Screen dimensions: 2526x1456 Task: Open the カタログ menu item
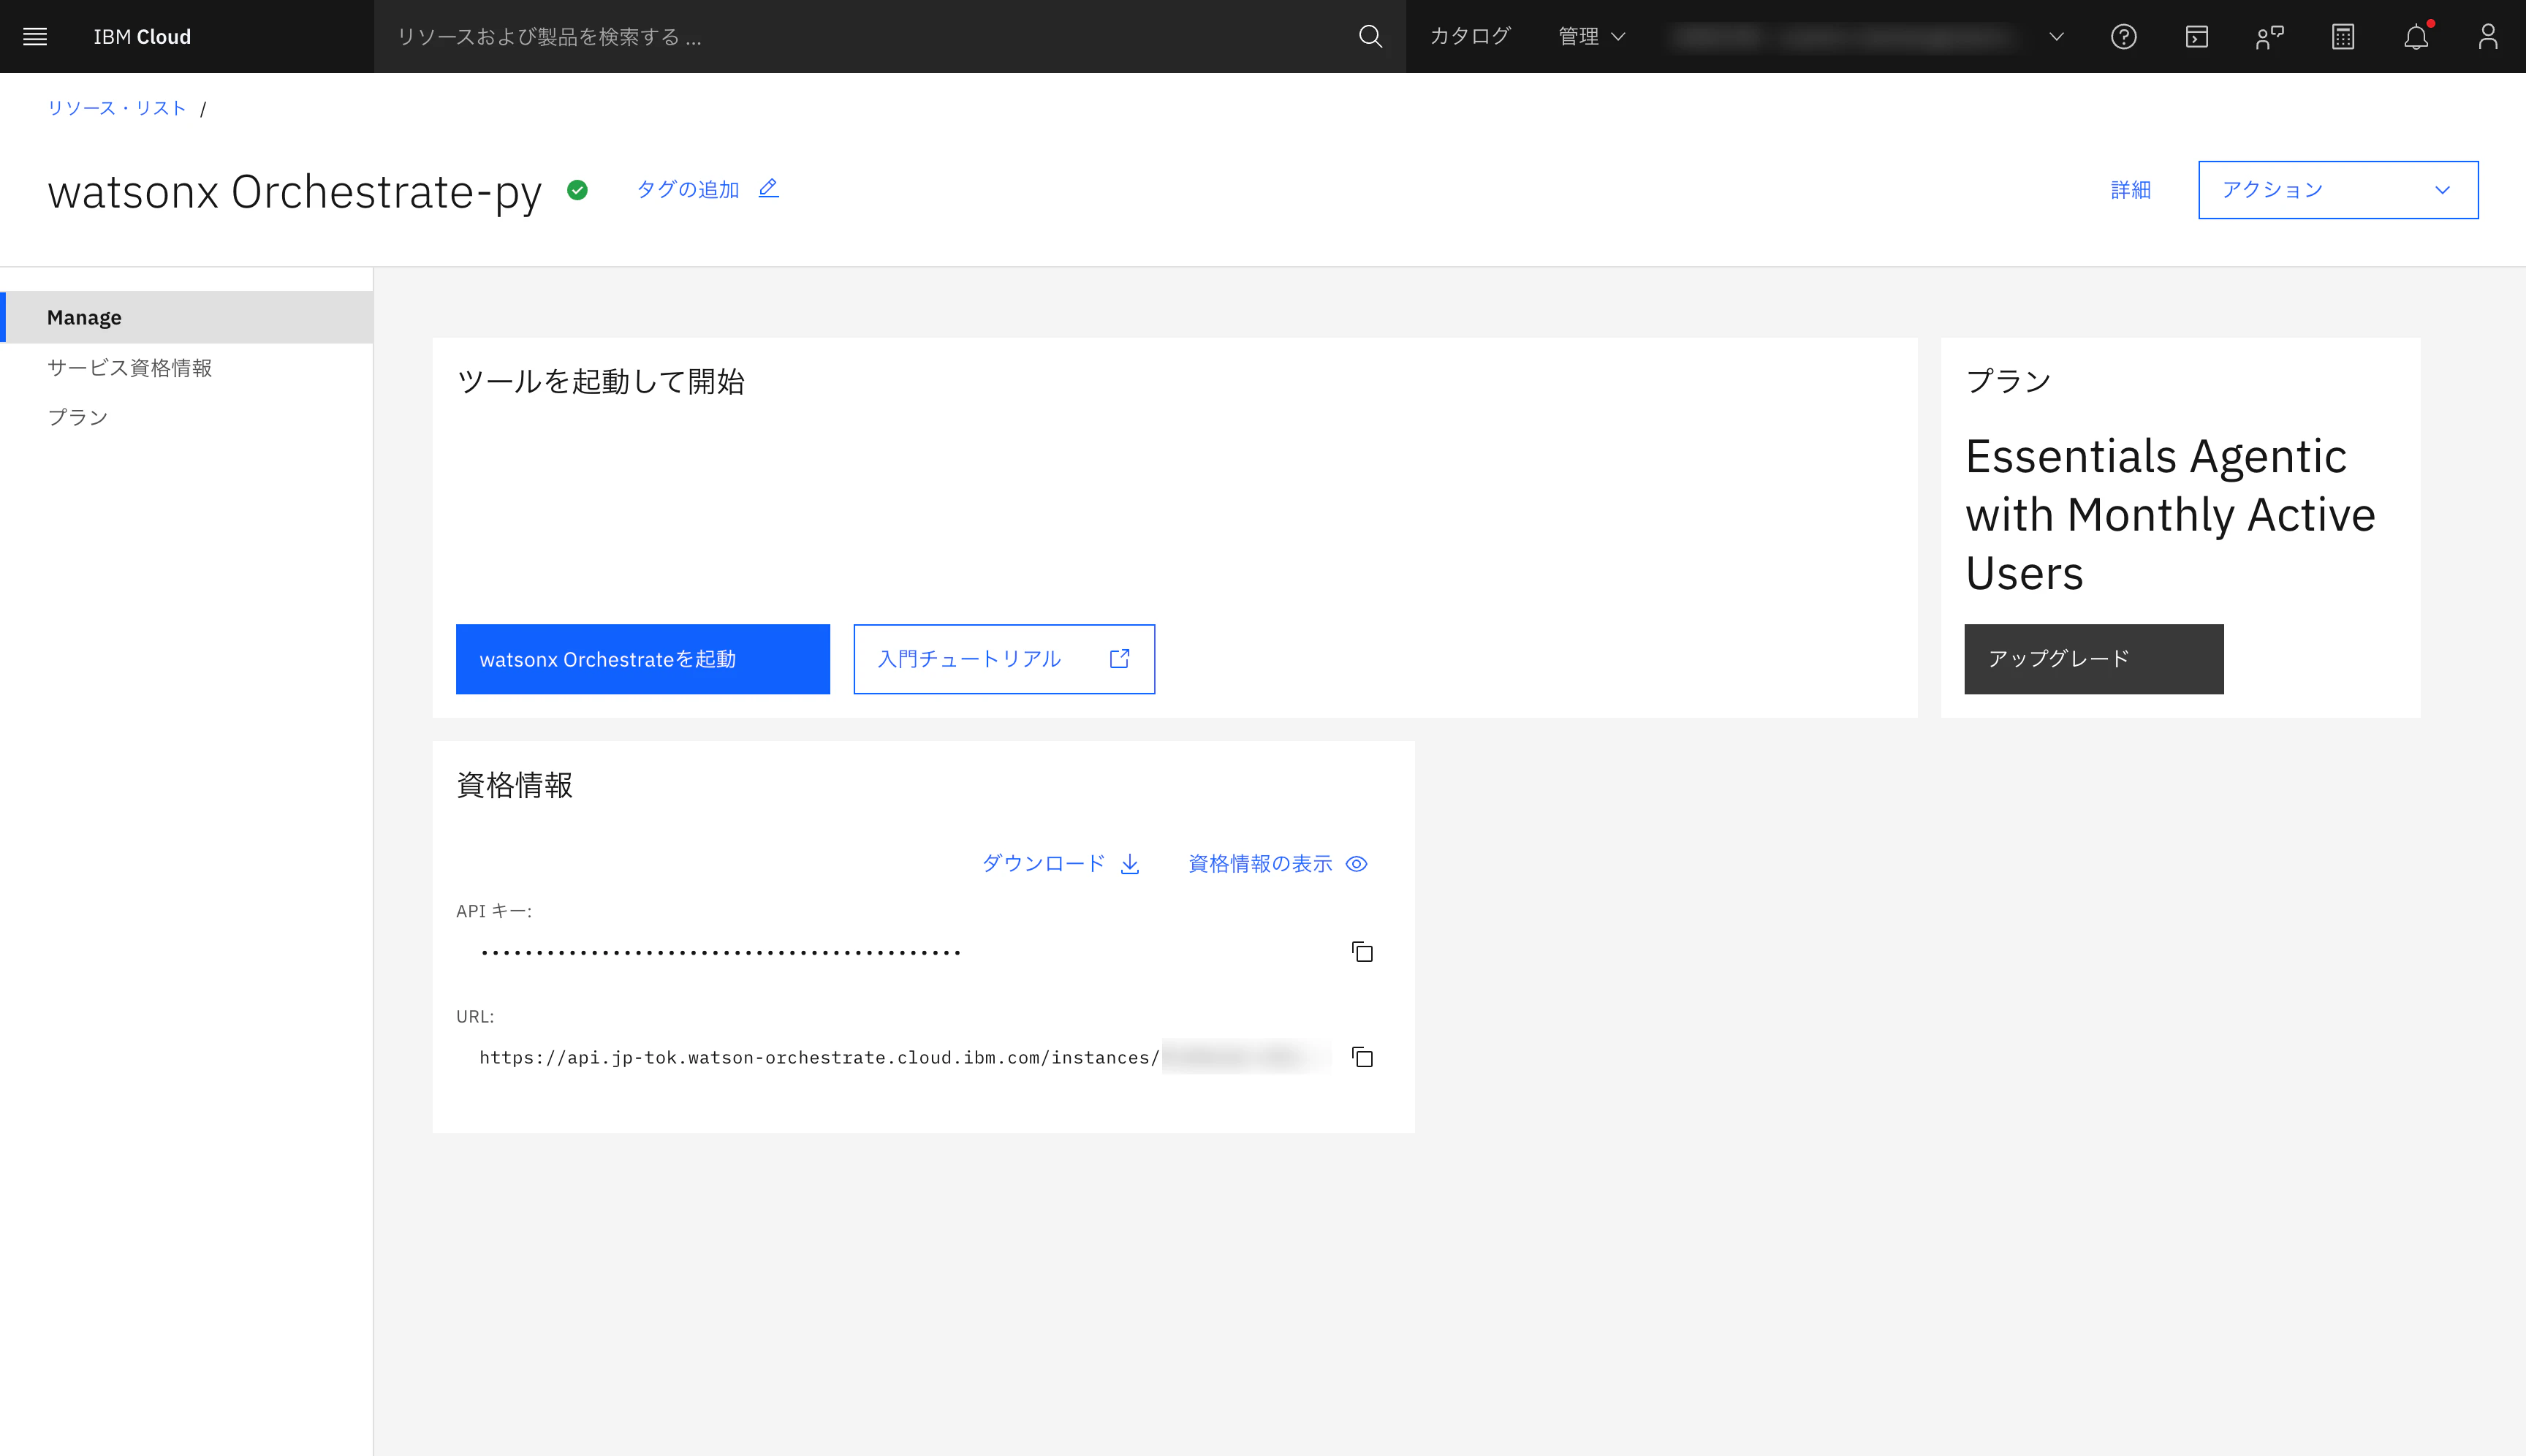coord(1470,37)
